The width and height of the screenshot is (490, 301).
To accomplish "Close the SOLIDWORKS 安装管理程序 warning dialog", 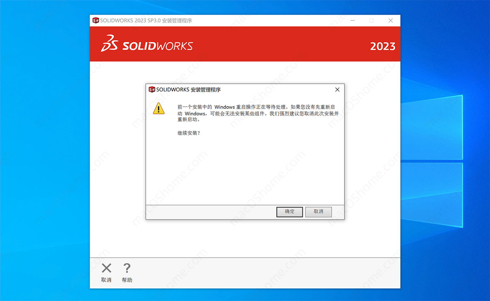I will [x=337, y=89].
